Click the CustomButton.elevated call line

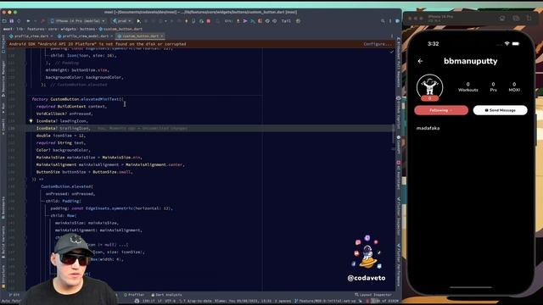(x=67, y=186)
